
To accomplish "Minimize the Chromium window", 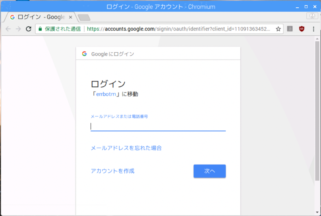I will [297, 7].
